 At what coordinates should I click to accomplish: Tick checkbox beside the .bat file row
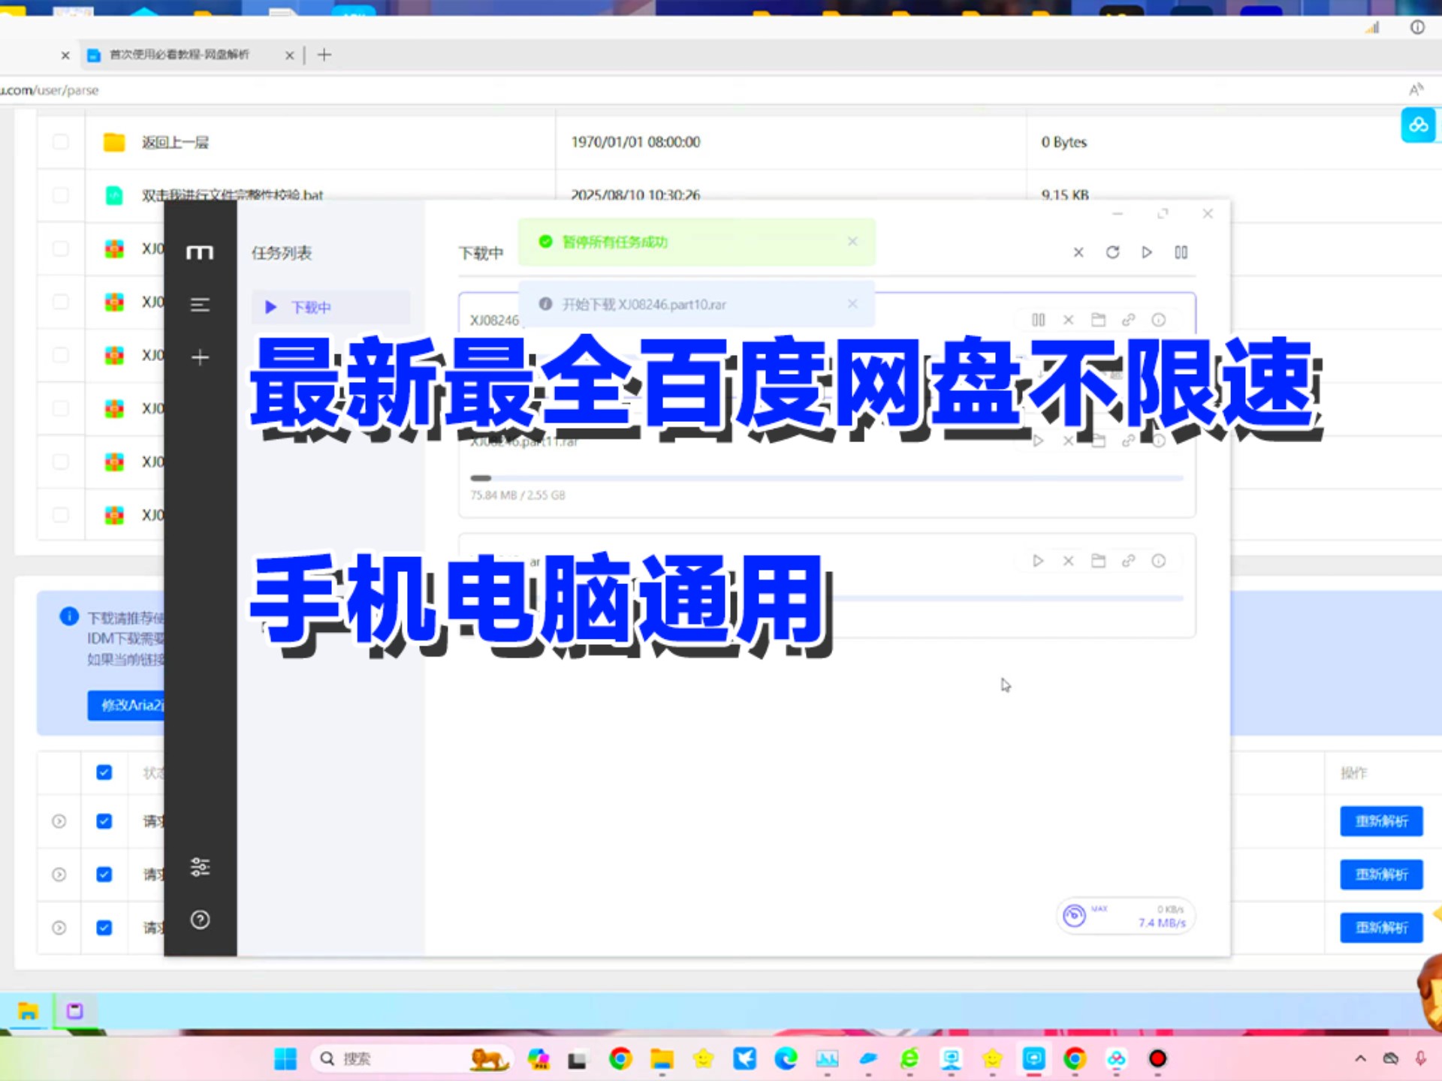[x=61, y=195]
